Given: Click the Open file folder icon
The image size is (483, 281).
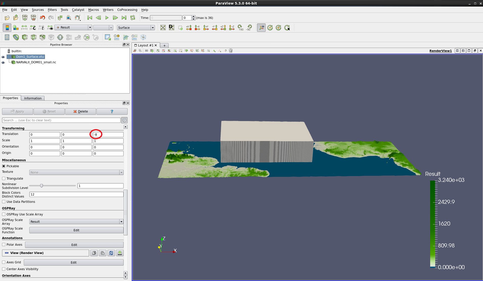Looking at the screenshot, I should point(7,18).
